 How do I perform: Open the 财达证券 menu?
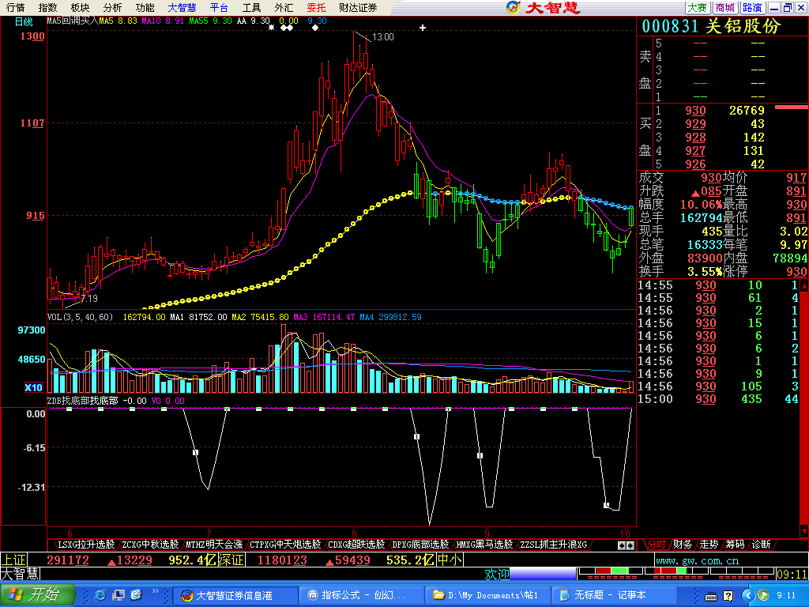click(x=358, y=7)
